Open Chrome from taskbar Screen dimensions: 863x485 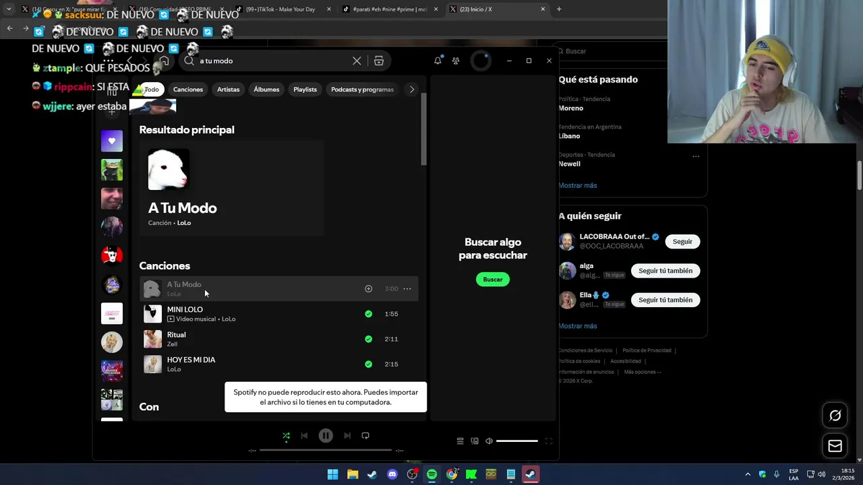coord(452,474)
